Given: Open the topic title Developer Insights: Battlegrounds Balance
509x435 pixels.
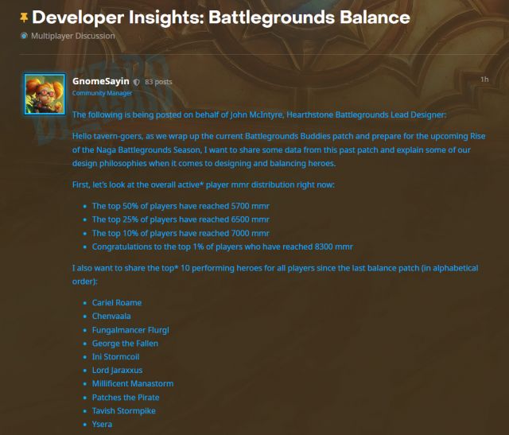Looking at the screenshot, I should tap(221, 17).
